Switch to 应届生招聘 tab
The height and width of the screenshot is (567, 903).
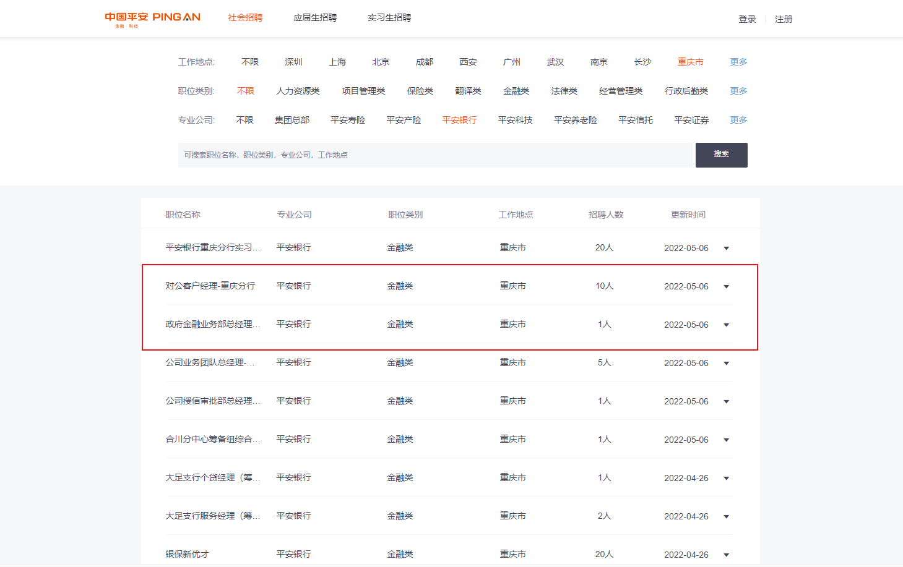[x=315, y=18]
